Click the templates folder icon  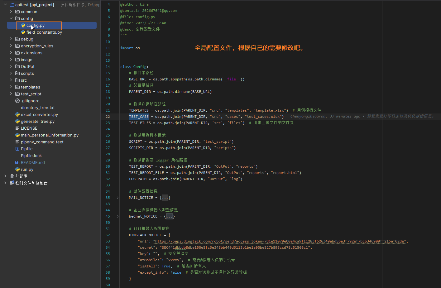pyautogui.click(x=17, y=87)
